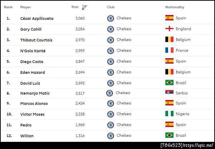
Task: Click the Brazil flag beside David Luiz
Action: [169, 83]
